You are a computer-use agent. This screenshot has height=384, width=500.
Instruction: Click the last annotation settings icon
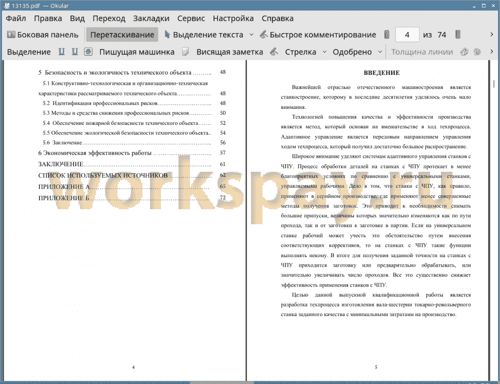[477, 51]
